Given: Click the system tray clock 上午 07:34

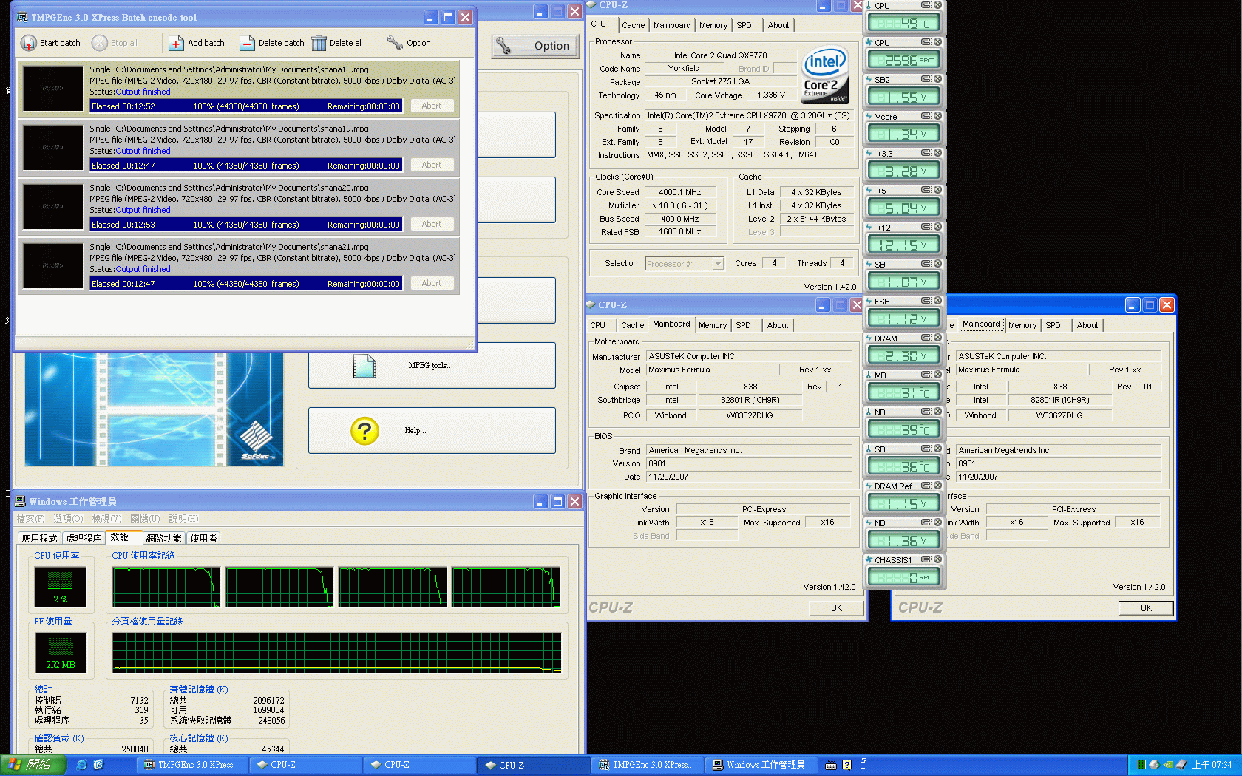Looking at the screenshot, I should coord(1212,765).
